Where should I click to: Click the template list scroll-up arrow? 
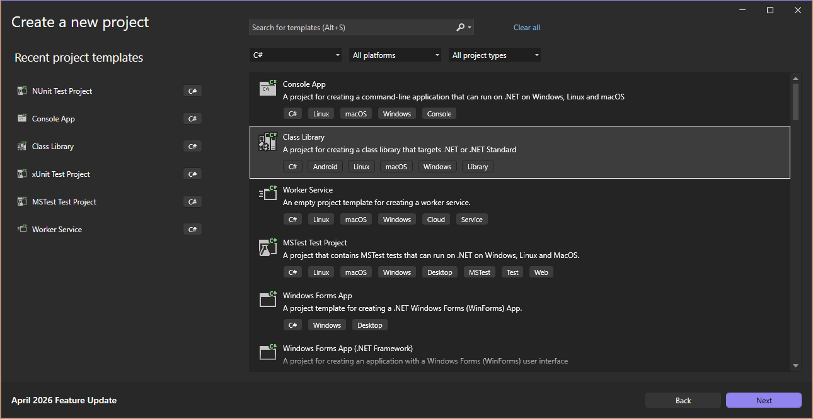(x=795, y=78)
